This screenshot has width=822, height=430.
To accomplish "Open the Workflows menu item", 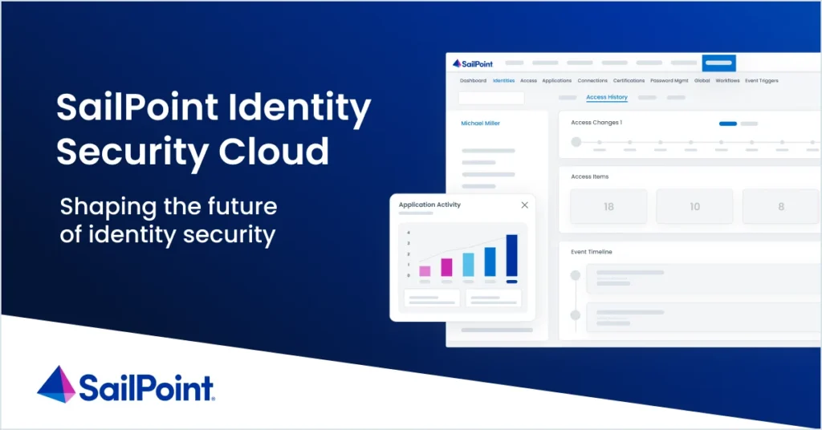I will click(x=727, y=81).
